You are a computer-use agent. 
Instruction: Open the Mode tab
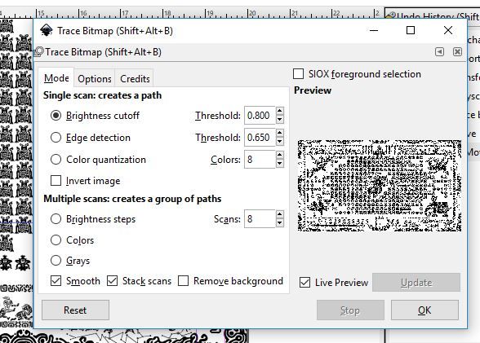[56, 78]
